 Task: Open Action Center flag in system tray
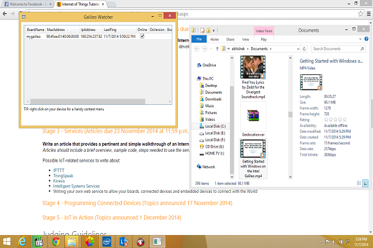click(328, 242)
